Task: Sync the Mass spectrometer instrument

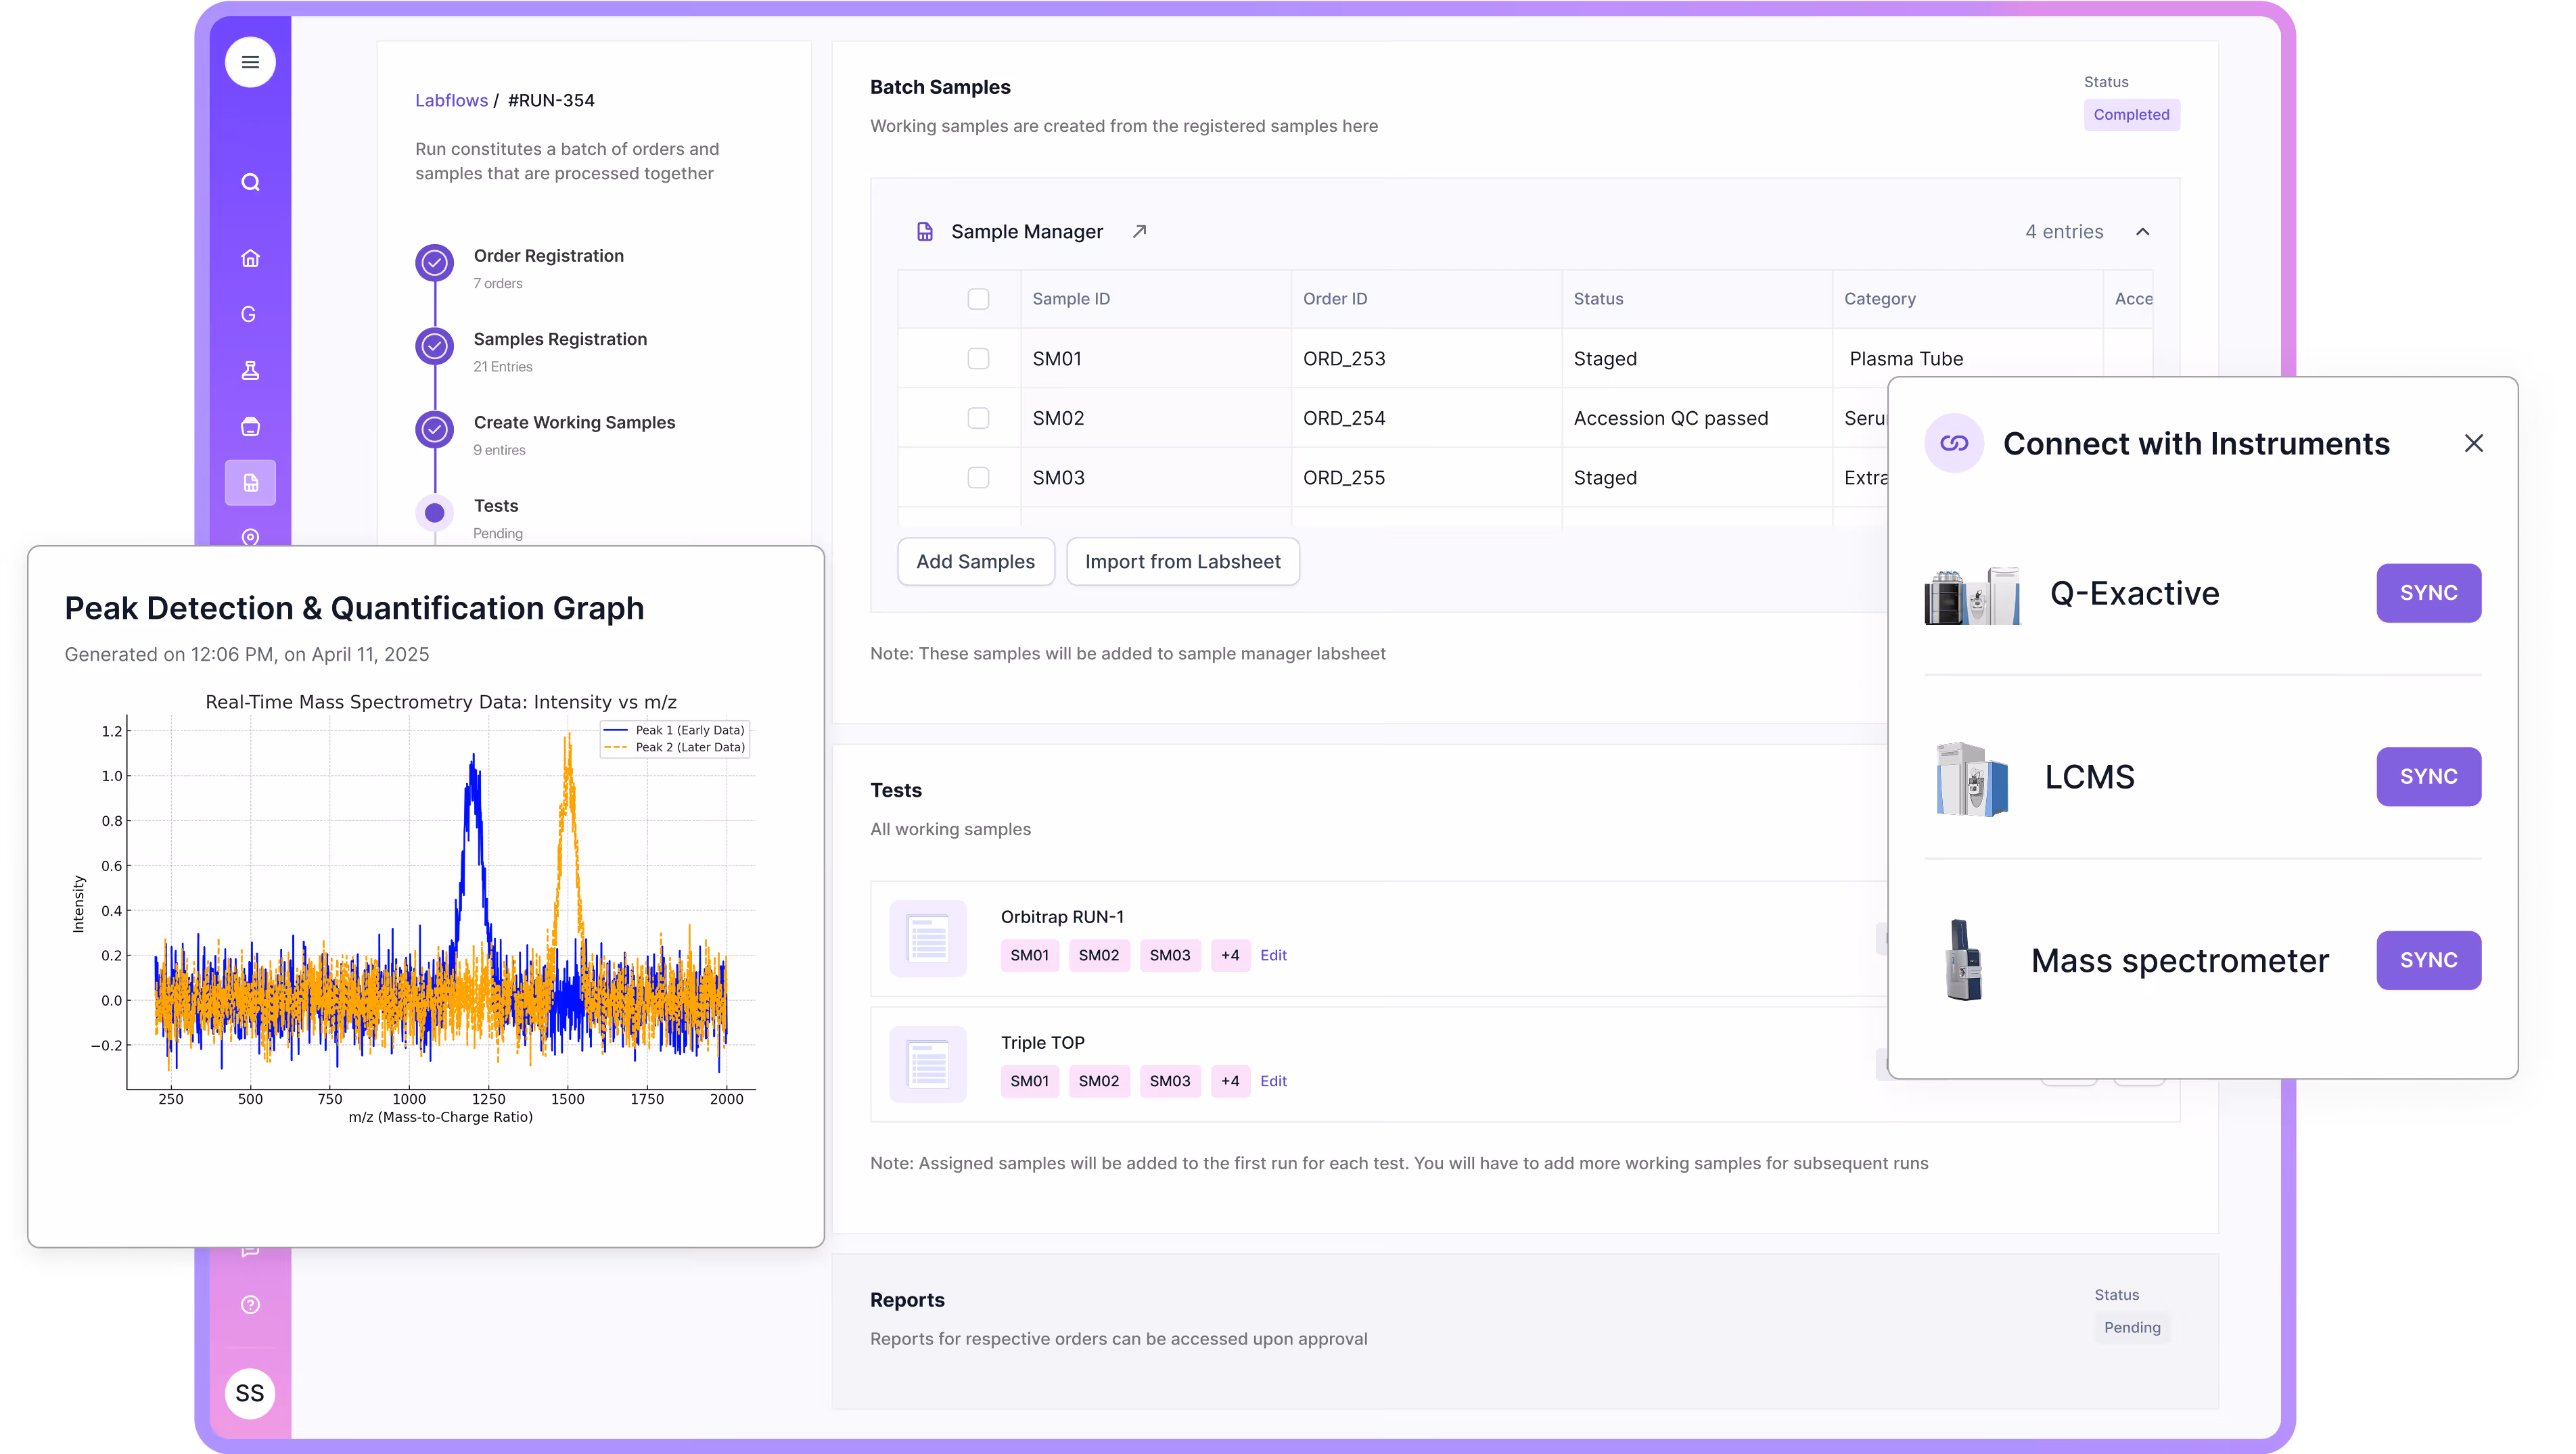Action: [x=2428, y=960]
